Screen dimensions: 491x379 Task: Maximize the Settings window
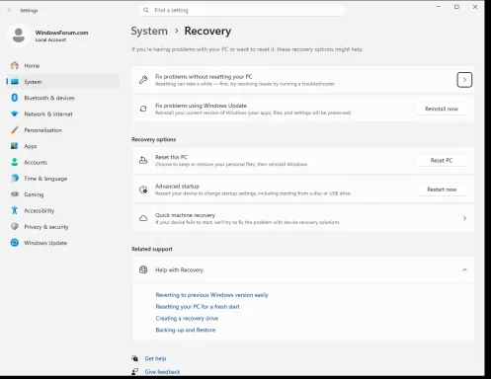click(x=456, y=7)
